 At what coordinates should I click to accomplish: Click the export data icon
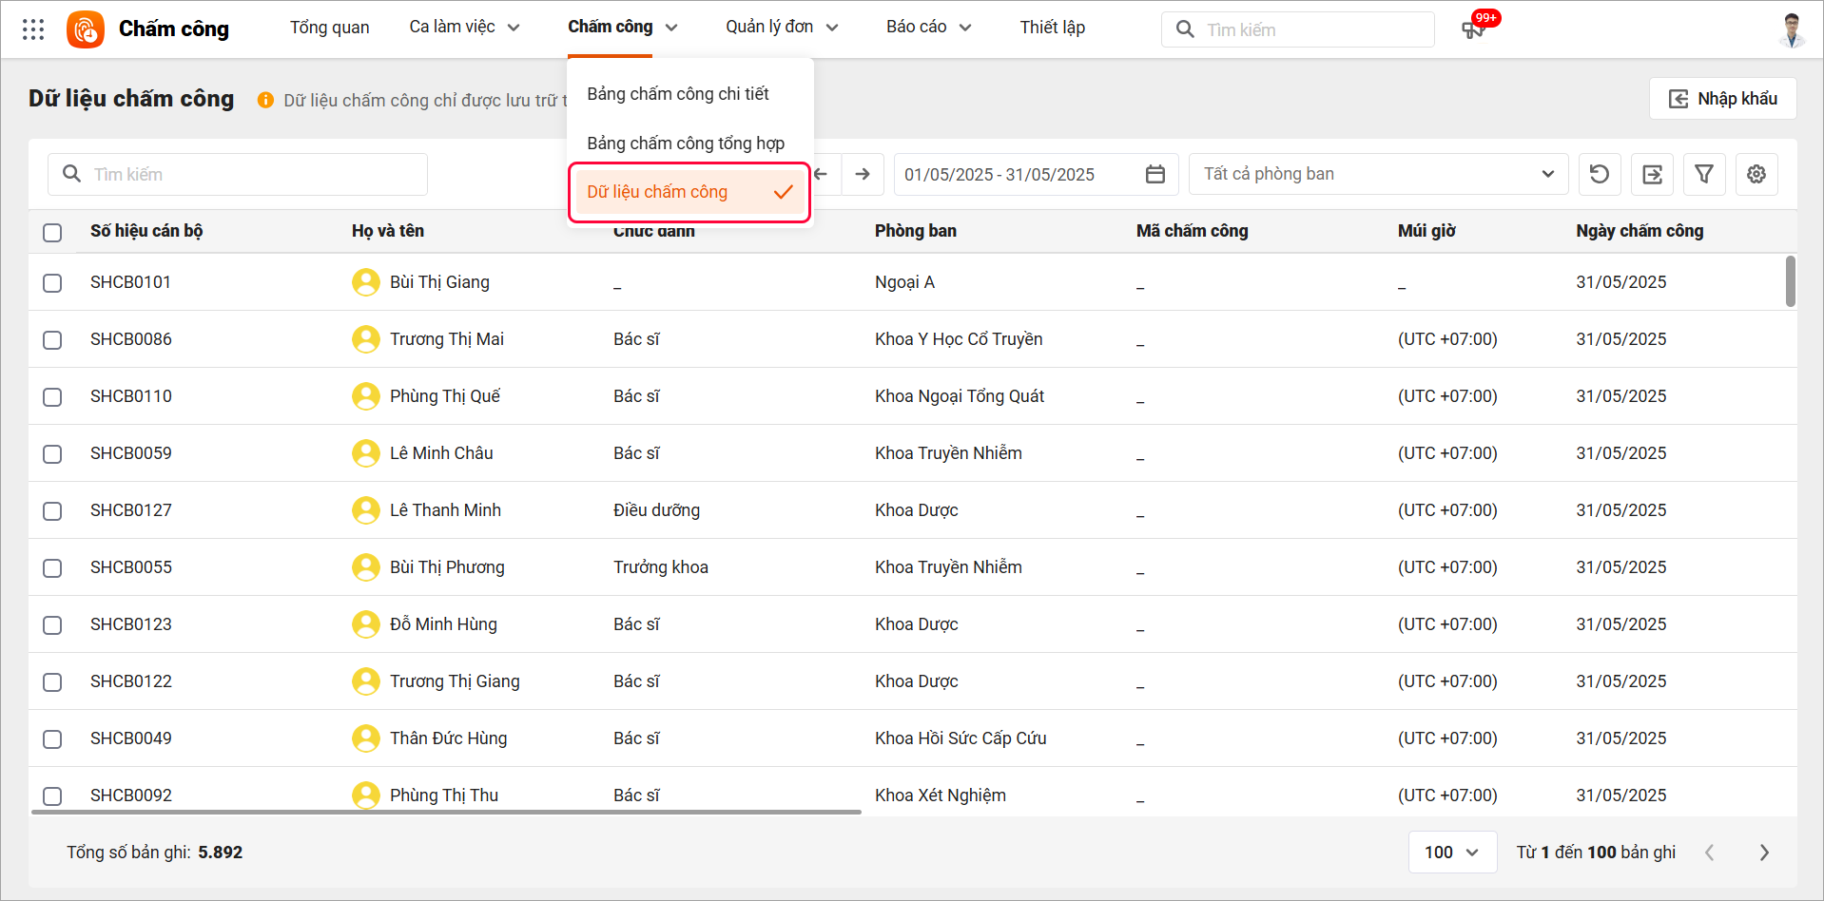tap(1652, 174)
